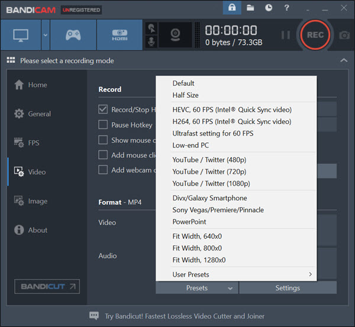Open output folder icon
355x327 pixels.
pos(250,8)
